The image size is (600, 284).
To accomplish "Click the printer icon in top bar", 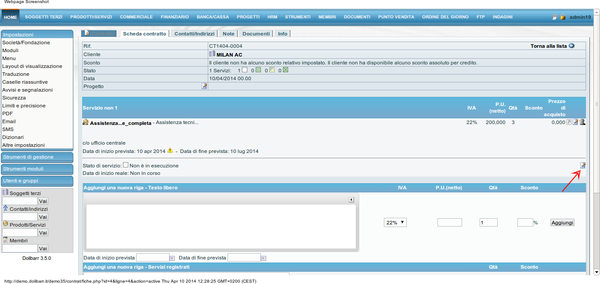I will point(555,17).
